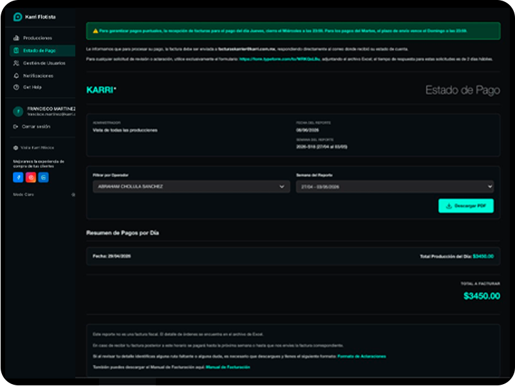Click Francisco Martinez user avatar

[x=18, y=111]
